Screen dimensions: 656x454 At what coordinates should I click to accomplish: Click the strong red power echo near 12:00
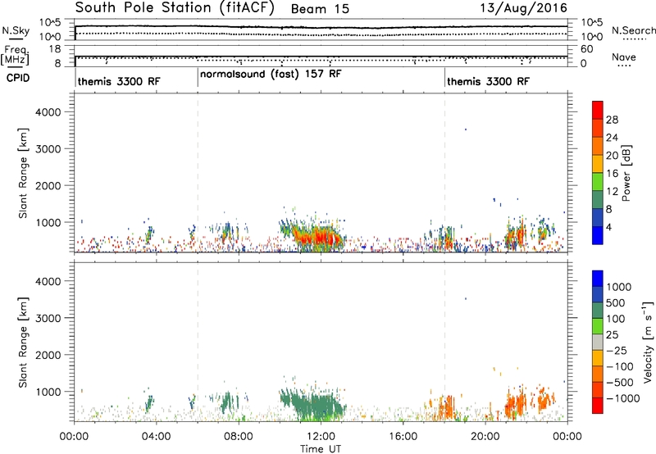click(322, 237)
